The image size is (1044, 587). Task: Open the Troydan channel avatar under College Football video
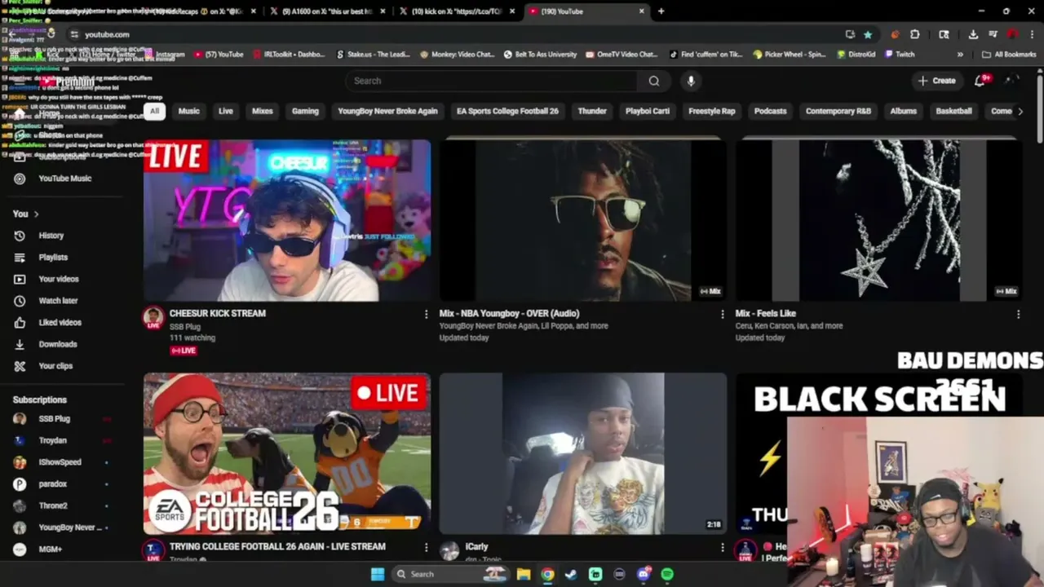click(x=153, y=551)
